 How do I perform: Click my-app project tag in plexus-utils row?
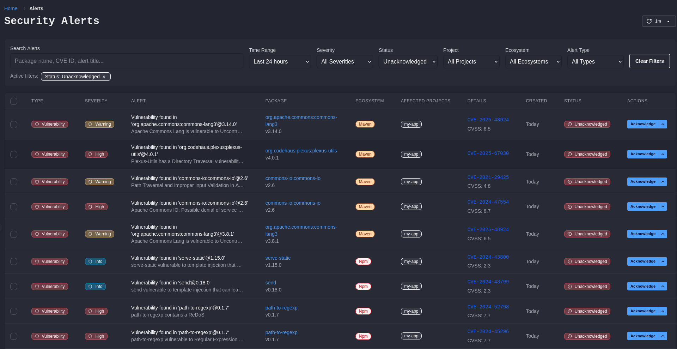click(x=411, y=154)
